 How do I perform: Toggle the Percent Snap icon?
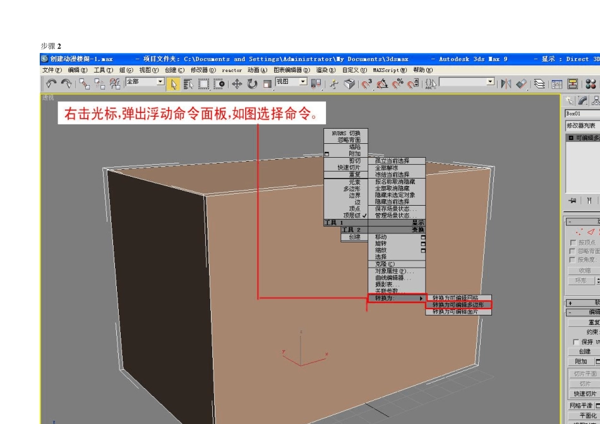[398, 84]
